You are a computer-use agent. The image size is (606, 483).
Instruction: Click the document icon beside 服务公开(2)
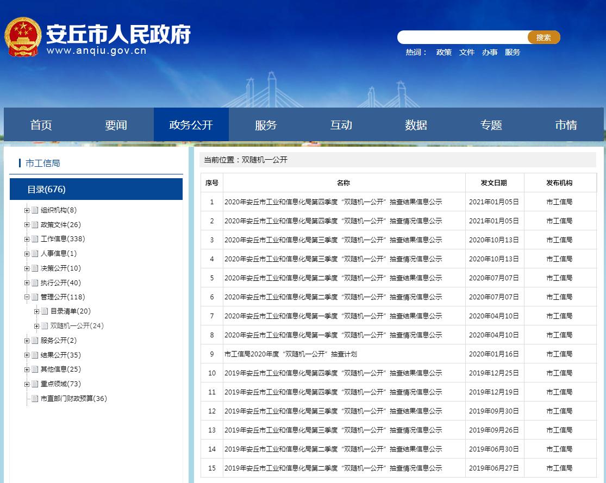35,341
